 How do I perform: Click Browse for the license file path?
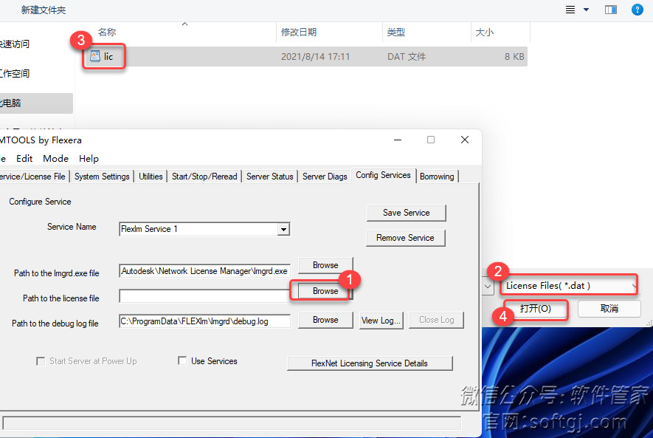325,291
